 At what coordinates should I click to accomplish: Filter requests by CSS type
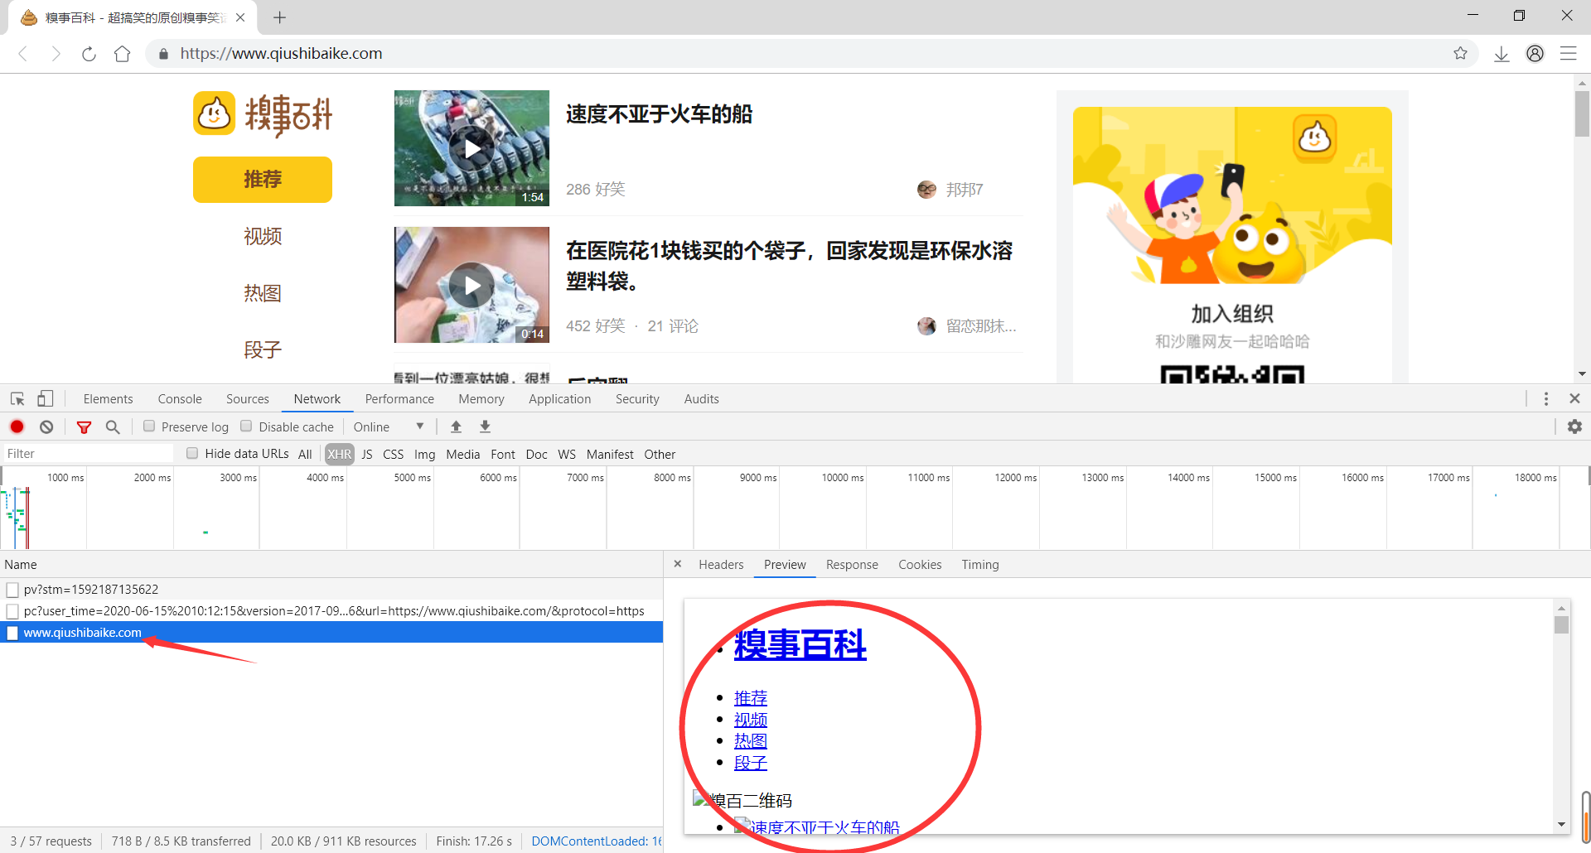[394, 454]
